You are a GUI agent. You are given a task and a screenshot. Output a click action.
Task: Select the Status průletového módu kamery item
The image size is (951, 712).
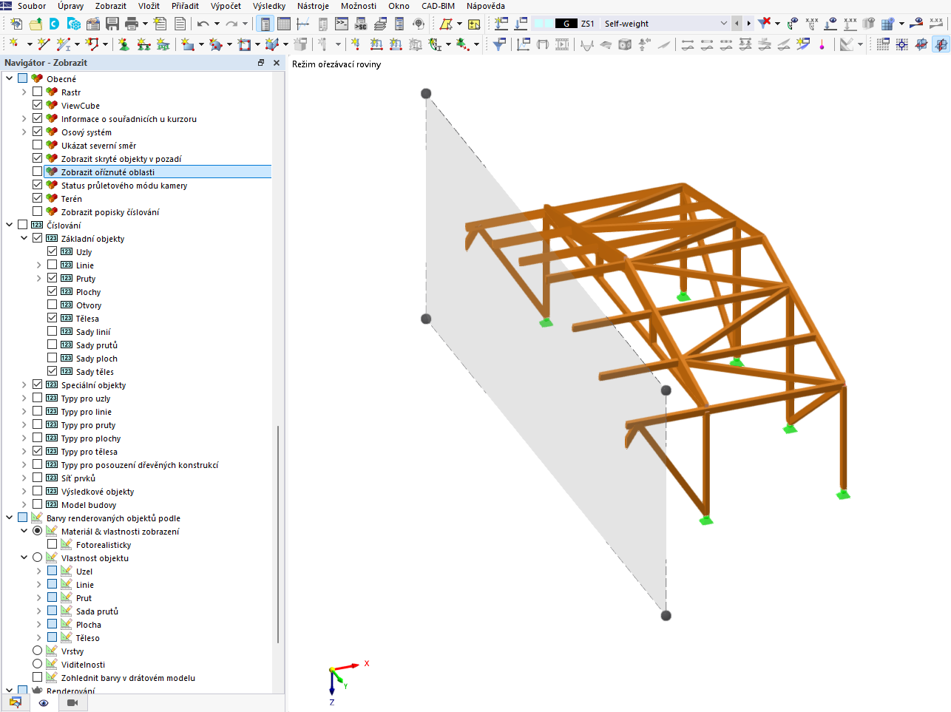pyautogui.click(x=124, y=185)
